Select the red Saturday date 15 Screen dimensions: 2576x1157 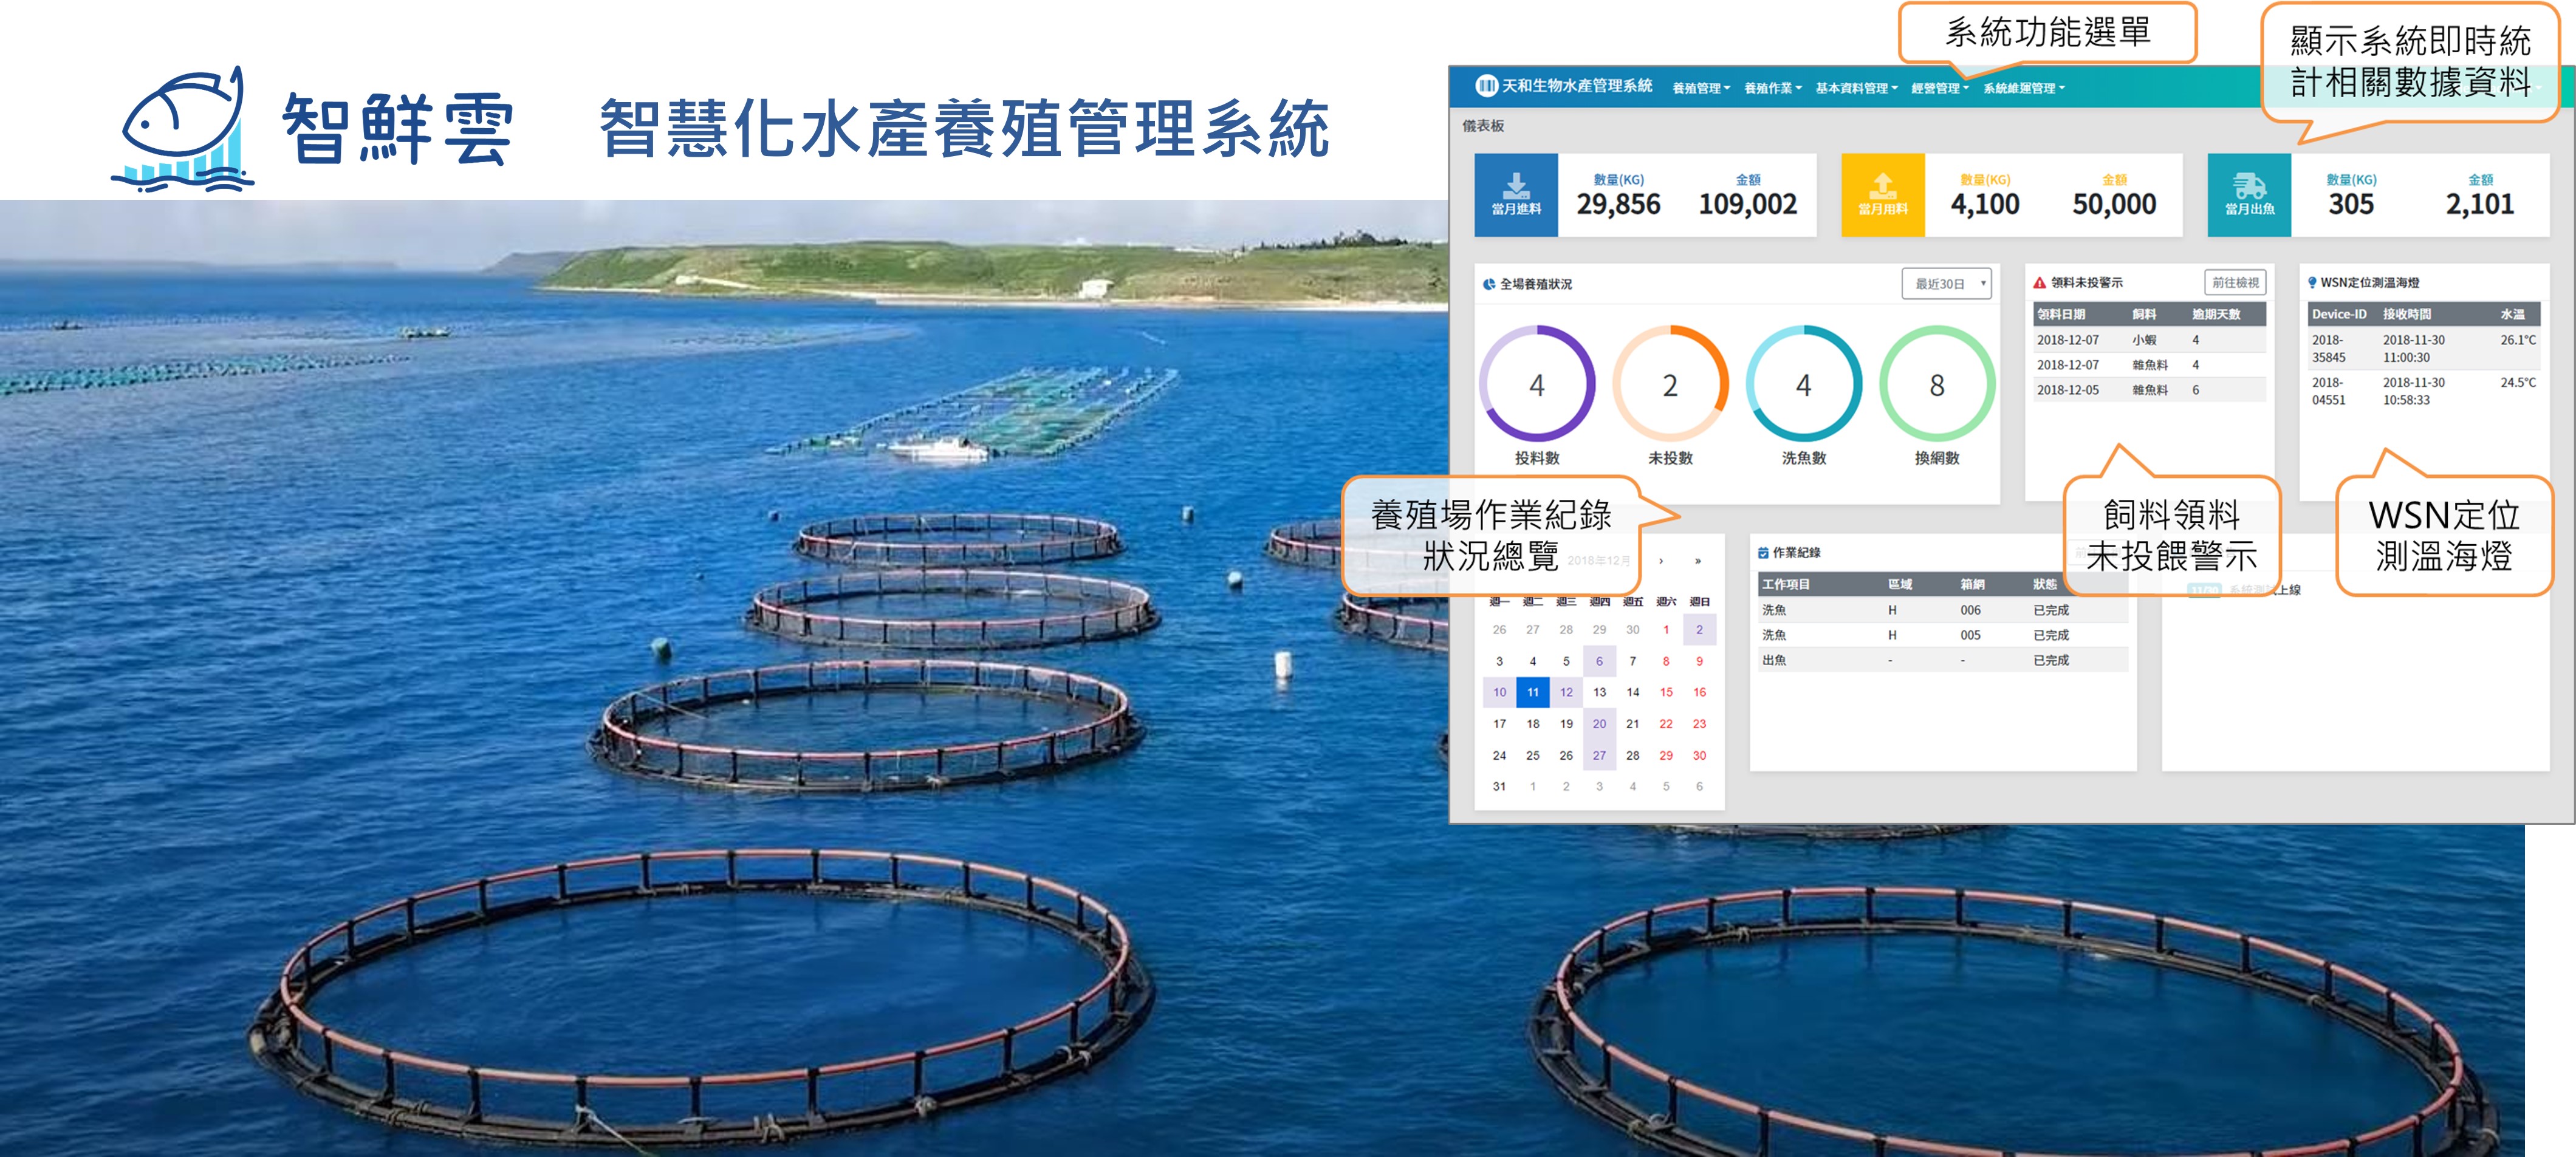(x=1666, y=692)
